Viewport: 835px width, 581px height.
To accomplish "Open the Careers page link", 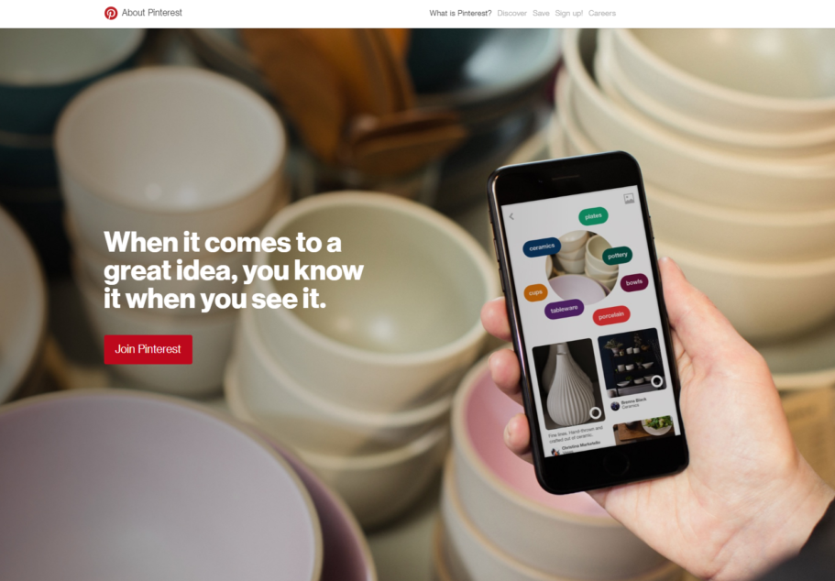I will tap(602, 14).
